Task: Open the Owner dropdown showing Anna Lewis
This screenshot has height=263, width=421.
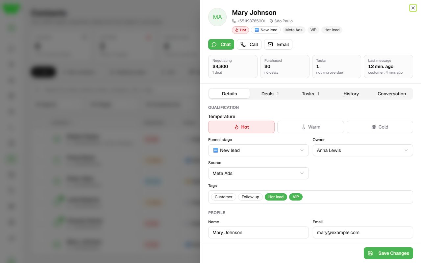Action: (x=363, y=150)
